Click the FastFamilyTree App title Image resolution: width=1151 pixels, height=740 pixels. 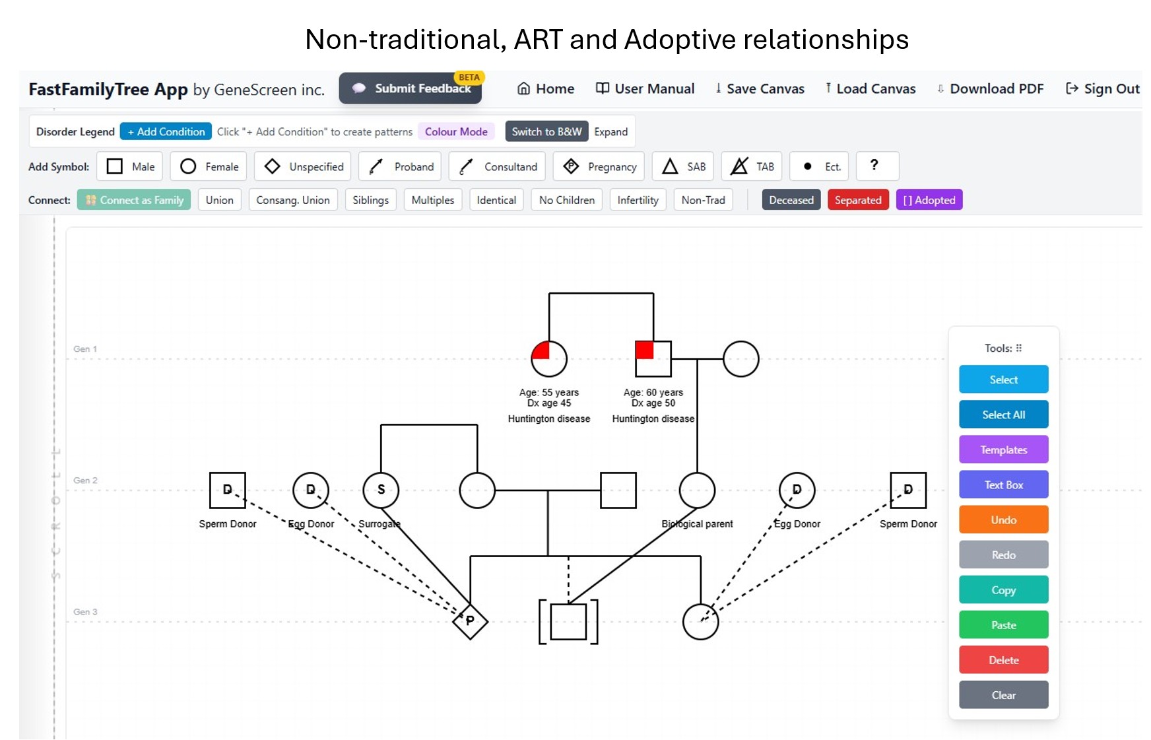[108, 89]
